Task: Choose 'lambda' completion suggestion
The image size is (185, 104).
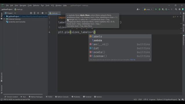Action: point(120,40)
